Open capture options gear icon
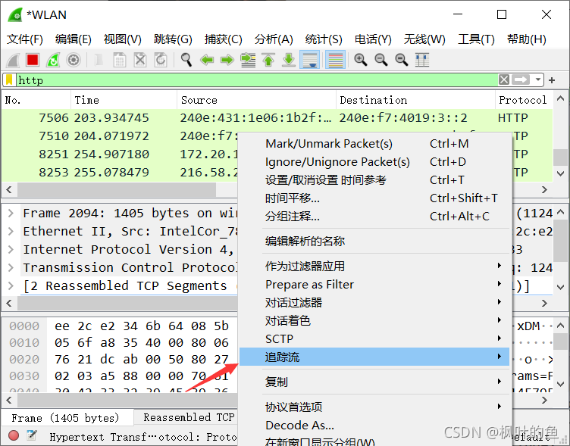 74,60
